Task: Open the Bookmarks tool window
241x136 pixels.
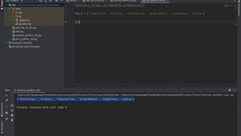Action: [2, 110]
